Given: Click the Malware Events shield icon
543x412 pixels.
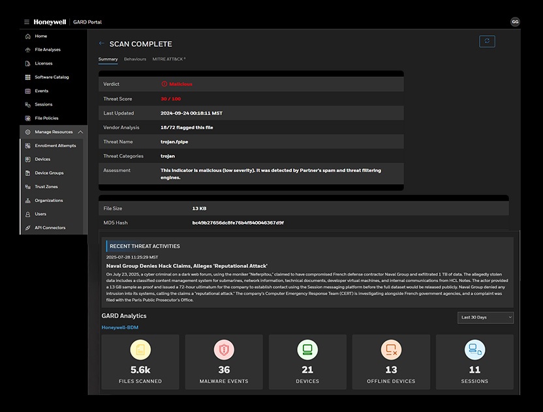Looking at the screenshot, I should [x=224, y=349].
